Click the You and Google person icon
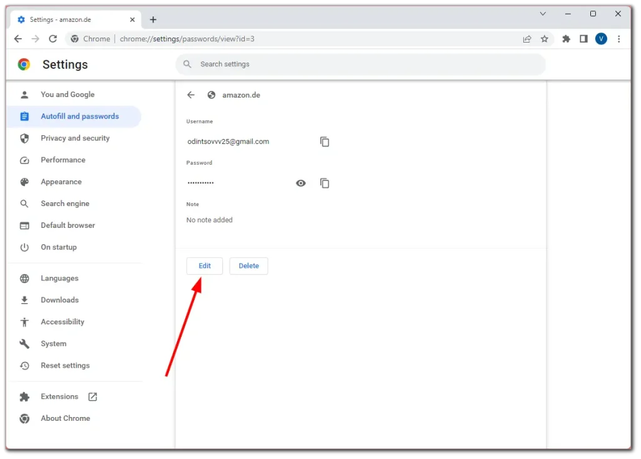This screenshot has width=641, height=459. coord(24,95)
